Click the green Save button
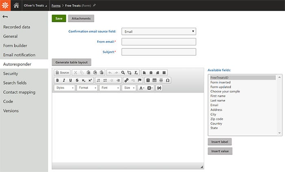285x172 pixels. coord(59,18)
